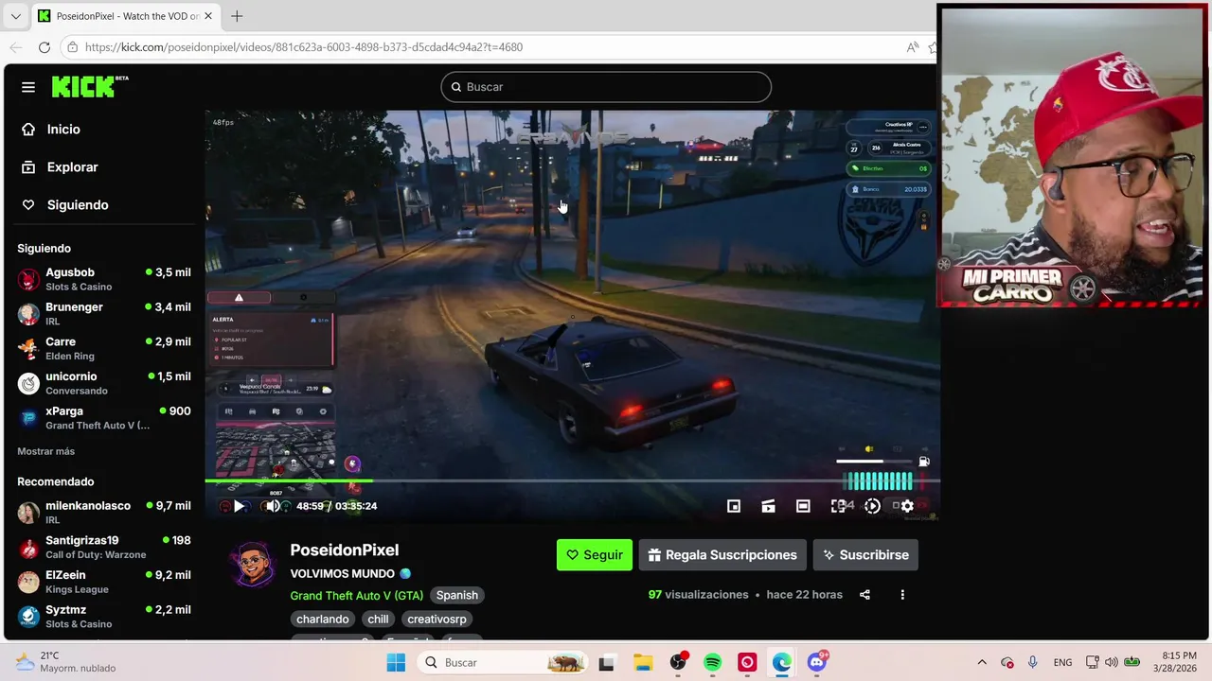Toggle theater mode in player
Screen dimensions: 1212x681
click(x=803, y=506)
